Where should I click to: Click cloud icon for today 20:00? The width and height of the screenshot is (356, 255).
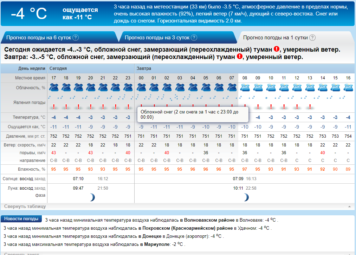91,87
